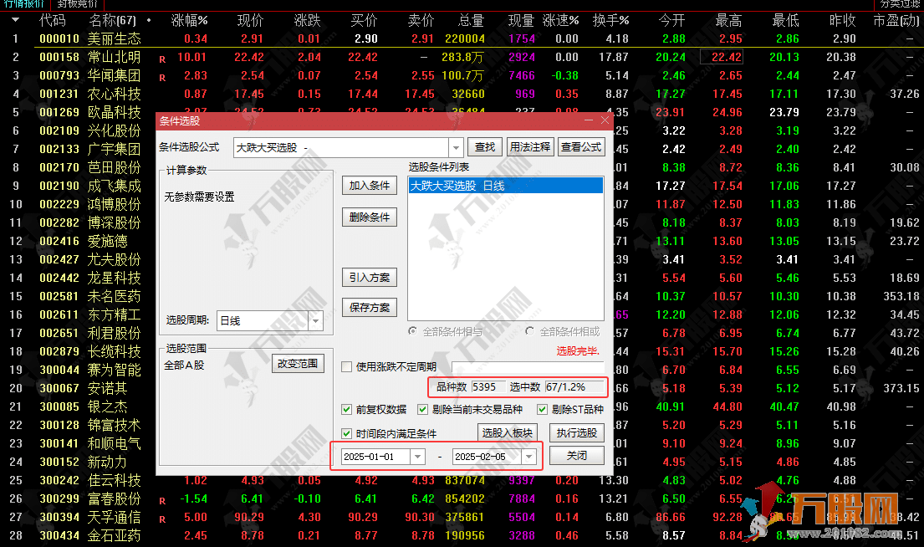Close 条件选股 dialog with X icon
924x547 pixels.
pyautogui.click(x=605, y=120)
